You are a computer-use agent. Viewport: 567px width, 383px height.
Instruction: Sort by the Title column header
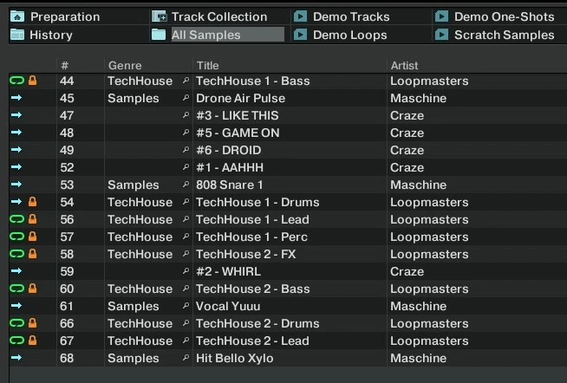point(208,66)
